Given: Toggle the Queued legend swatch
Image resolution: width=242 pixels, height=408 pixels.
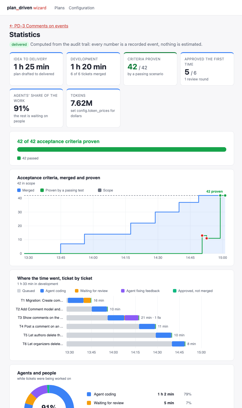Looking at the screenshot, I should (19, 291).
